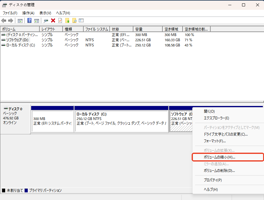Click the Back arrow toolbar icon
The width and height of the screenshot is (264, 200).
click(x=4, y=20)
